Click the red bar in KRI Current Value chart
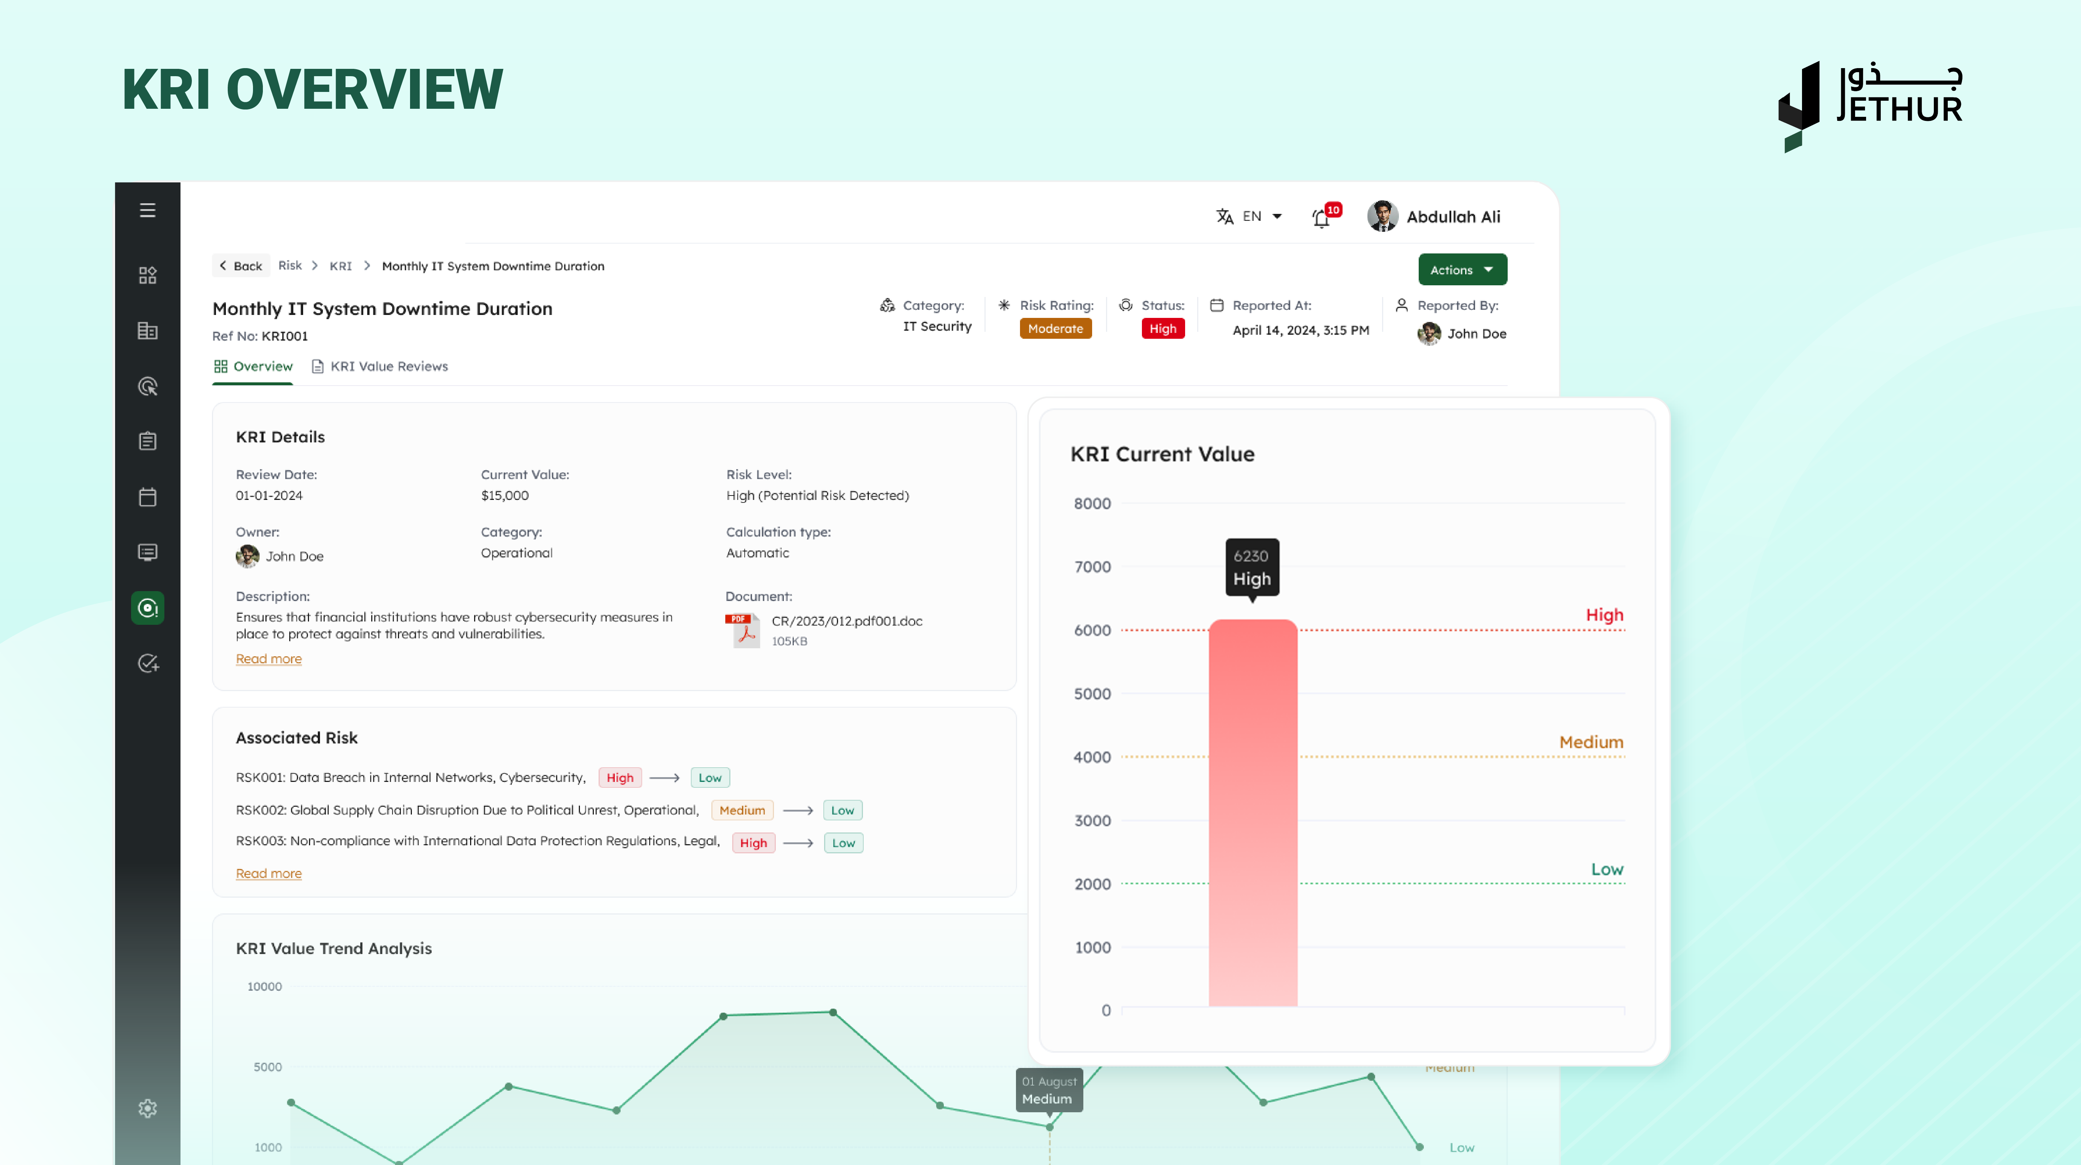This screenshot has width=2081, height=1165. (x=1252, y=812)
